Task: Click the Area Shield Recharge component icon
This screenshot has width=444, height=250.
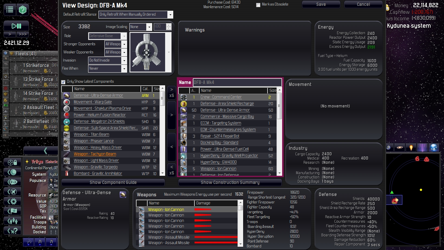Action: (184, 104)
